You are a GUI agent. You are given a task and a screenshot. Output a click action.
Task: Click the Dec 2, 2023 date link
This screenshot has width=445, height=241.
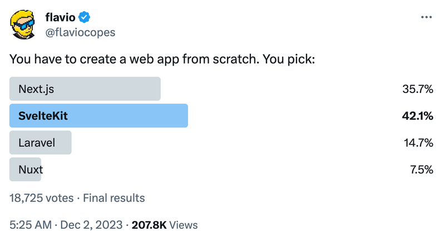tap(91, 225)
